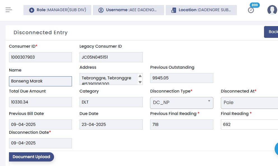Screen dimensions: 278x166
Task: Expand the Disconnection Type dropdown
Action: 182,103
